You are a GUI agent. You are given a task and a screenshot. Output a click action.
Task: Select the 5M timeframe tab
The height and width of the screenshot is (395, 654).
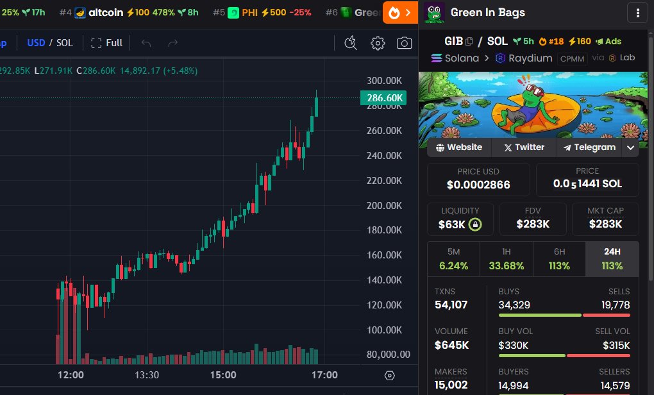[x=454, y=259]
